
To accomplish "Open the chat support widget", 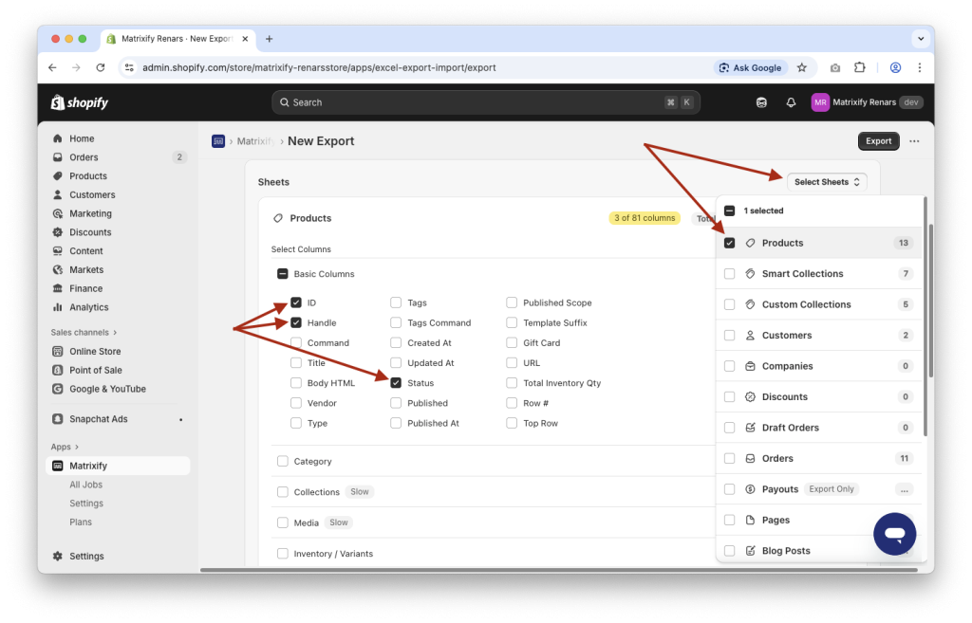I will pos(894,533).
